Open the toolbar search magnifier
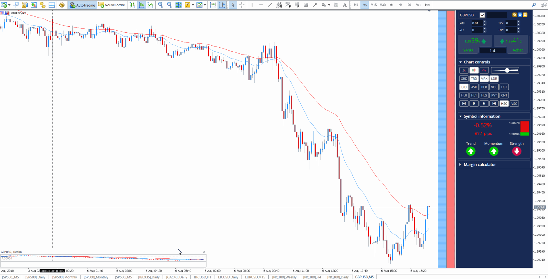The height and width of the screenshot is (279, 548). [534, 5]
